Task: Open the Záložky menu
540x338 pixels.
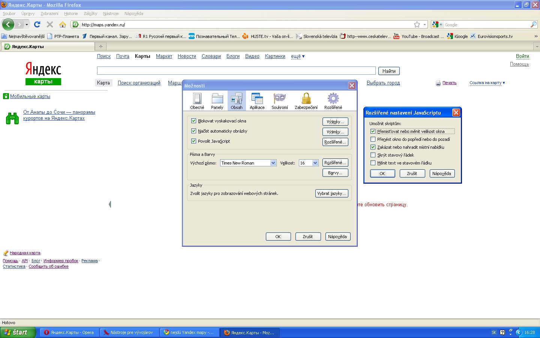Action: coord(90,14)
